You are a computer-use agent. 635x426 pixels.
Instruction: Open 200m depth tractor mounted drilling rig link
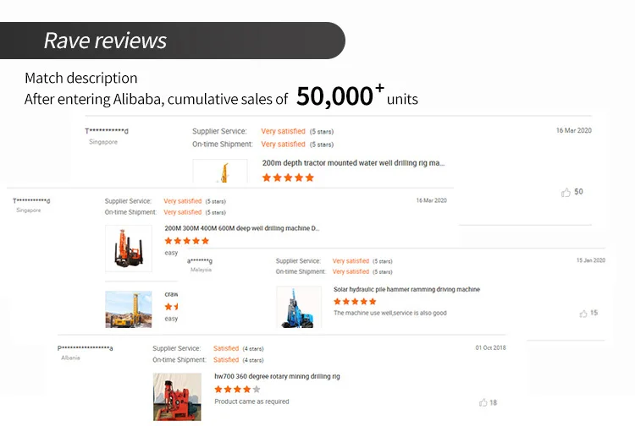click(353, 163)
